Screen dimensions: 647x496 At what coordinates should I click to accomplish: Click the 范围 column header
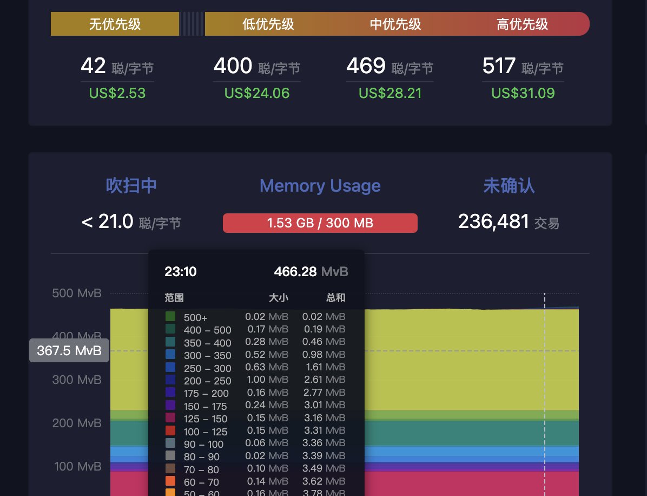click(x=174, y=298)
